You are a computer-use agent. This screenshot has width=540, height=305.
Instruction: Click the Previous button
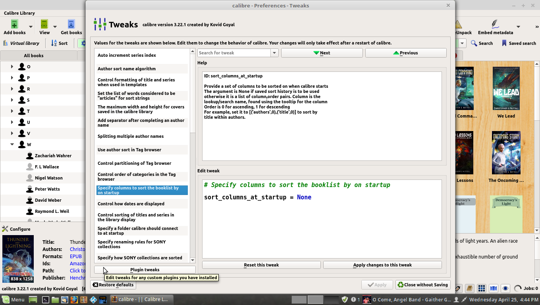[x=406, y=53]
